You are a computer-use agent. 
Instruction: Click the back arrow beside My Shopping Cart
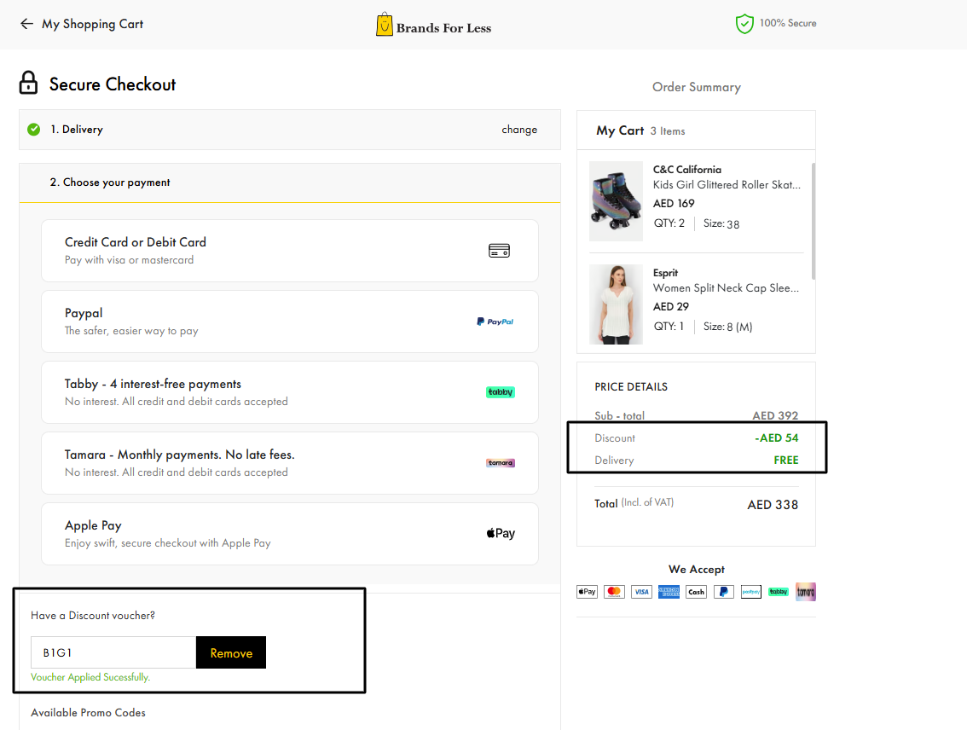[26, 24]
